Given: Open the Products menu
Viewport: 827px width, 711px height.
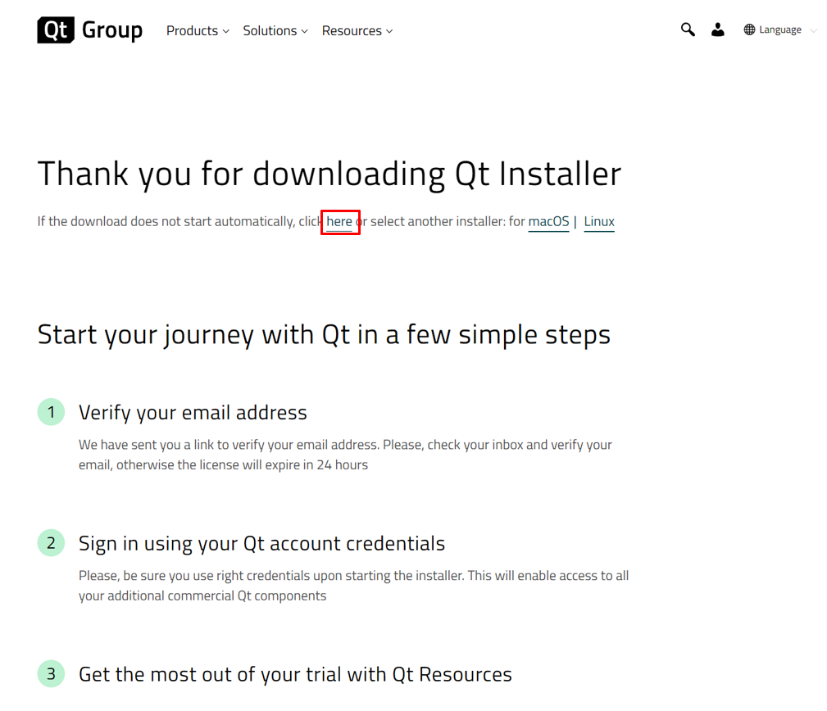Looking at the screenshot, I should point(192,30).
